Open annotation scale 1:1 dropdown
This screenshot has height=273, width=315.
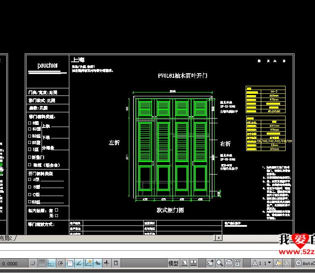[262, 263]
